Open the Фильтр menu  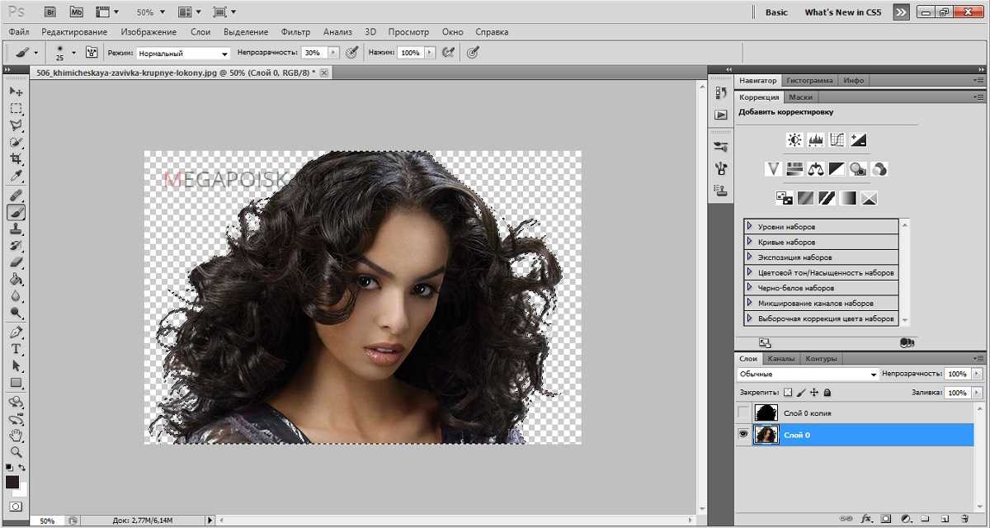[295, 32]
